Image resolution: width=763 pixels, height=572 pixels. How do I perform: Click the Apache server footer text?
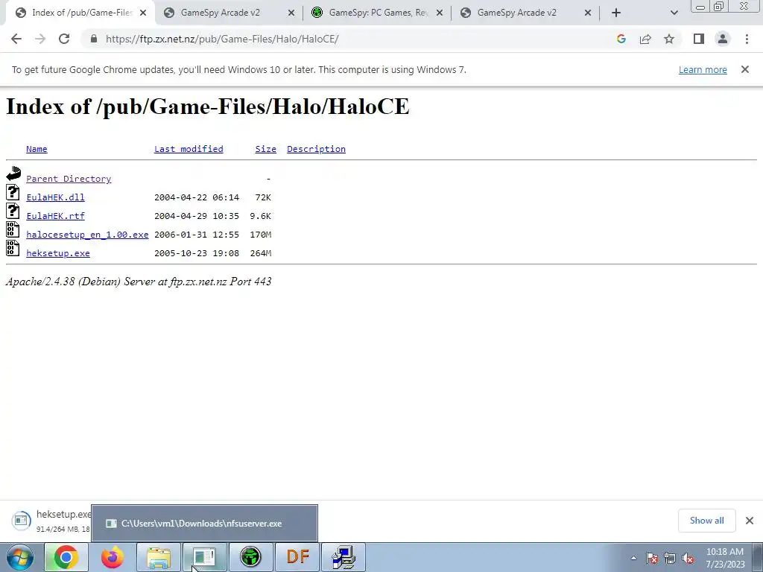click(x=139, y=281)
